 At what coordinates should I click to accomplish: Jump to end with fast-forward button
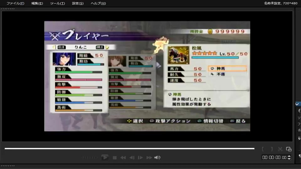[x=149, y=158]
